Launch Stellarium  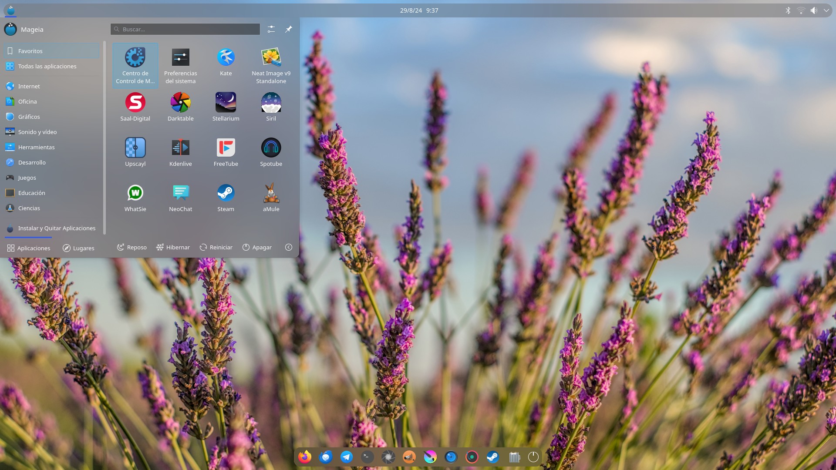(226, 107)
